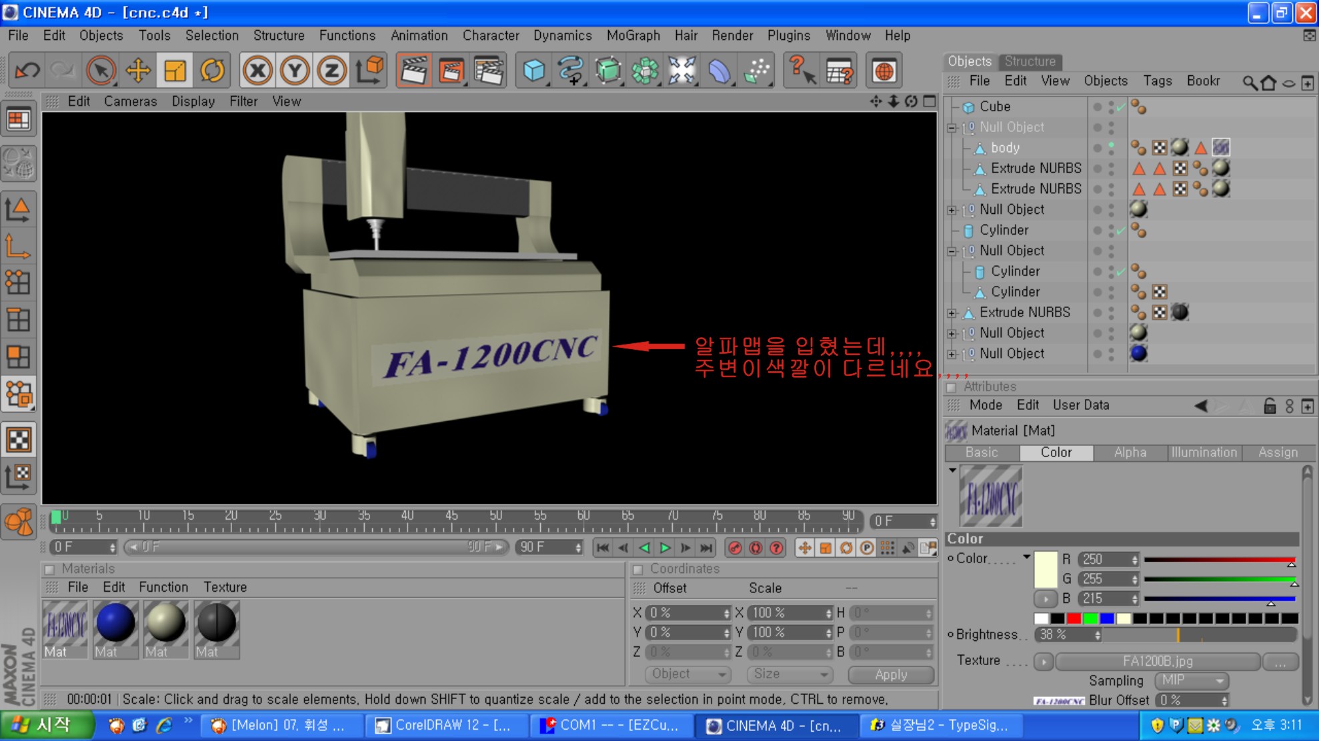Switch to the Alpha material tab
This screenshot has height=741, width=1319.
[x=1130, y=452]
